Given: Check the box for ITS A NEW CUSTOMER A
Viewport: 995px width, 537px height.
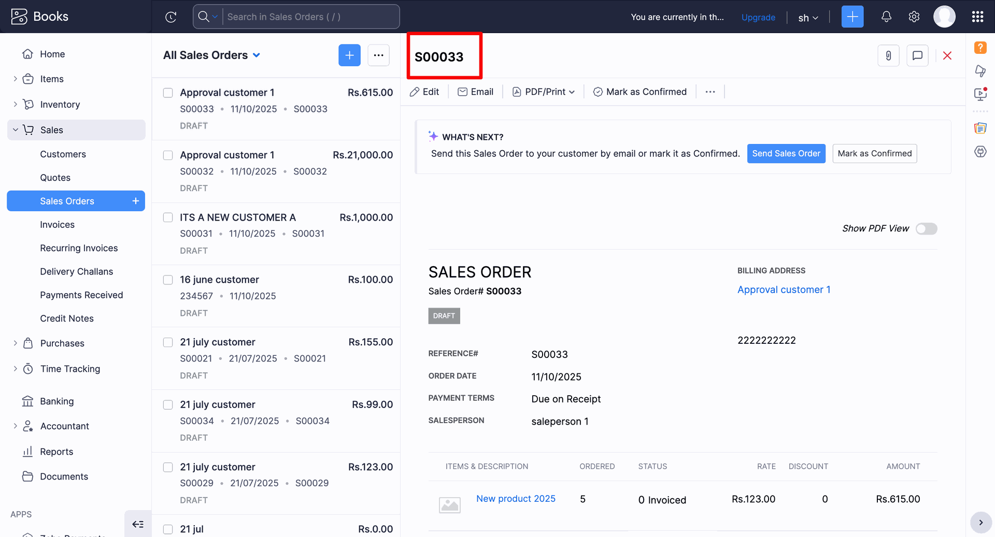Looking at the screenshot, I should [168, 217].
